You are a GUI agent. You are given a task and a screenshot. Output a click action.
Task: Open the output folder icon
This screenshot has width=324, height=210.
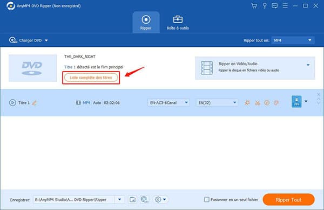click(x=133, y=199)
